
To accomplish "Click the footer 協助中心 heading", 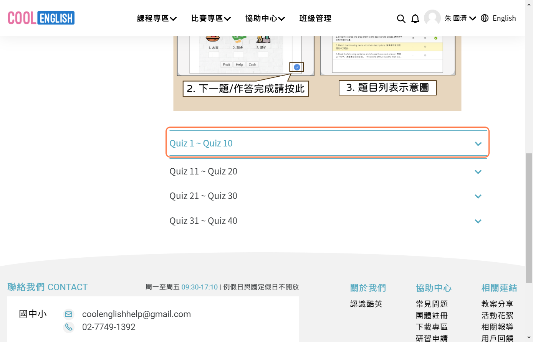I will [x=434, y=288].
